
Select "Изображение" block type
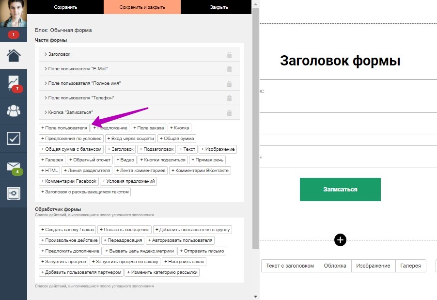(373, 266)
